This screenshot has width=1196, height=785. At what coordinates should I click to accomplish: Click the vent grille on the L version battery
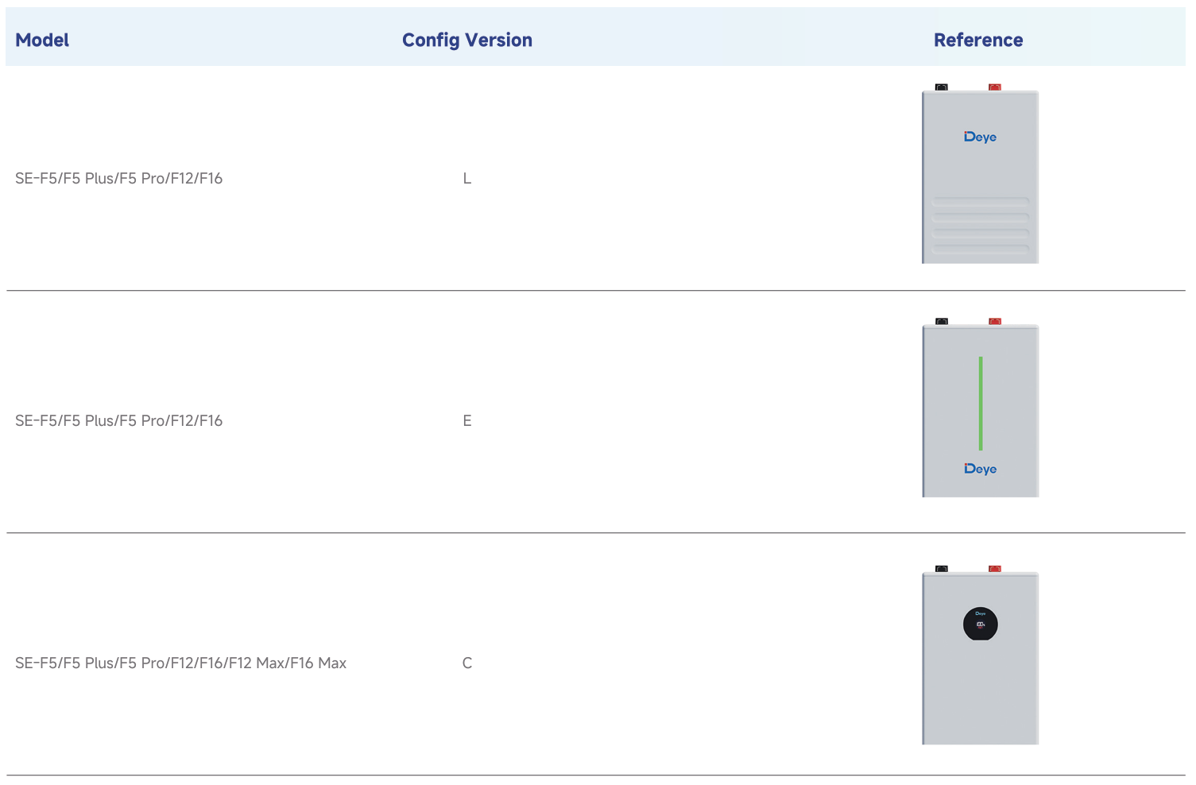coord(980,226)
